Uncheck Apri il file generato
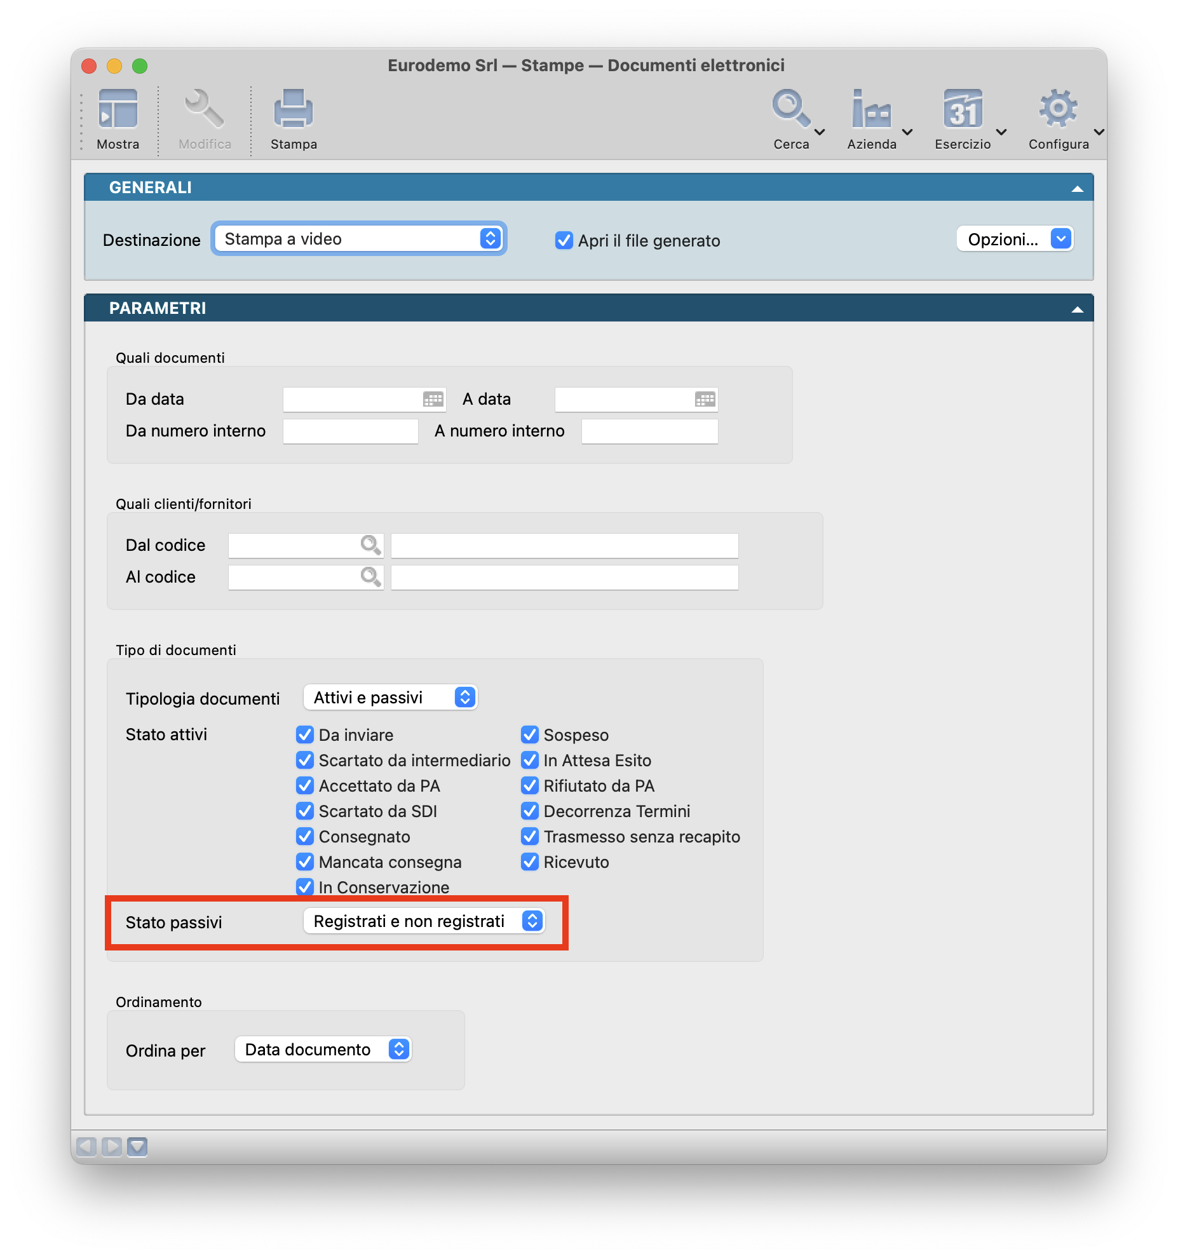The width and height of the screenshot is (1178, 1258). (x=564, y=241)
